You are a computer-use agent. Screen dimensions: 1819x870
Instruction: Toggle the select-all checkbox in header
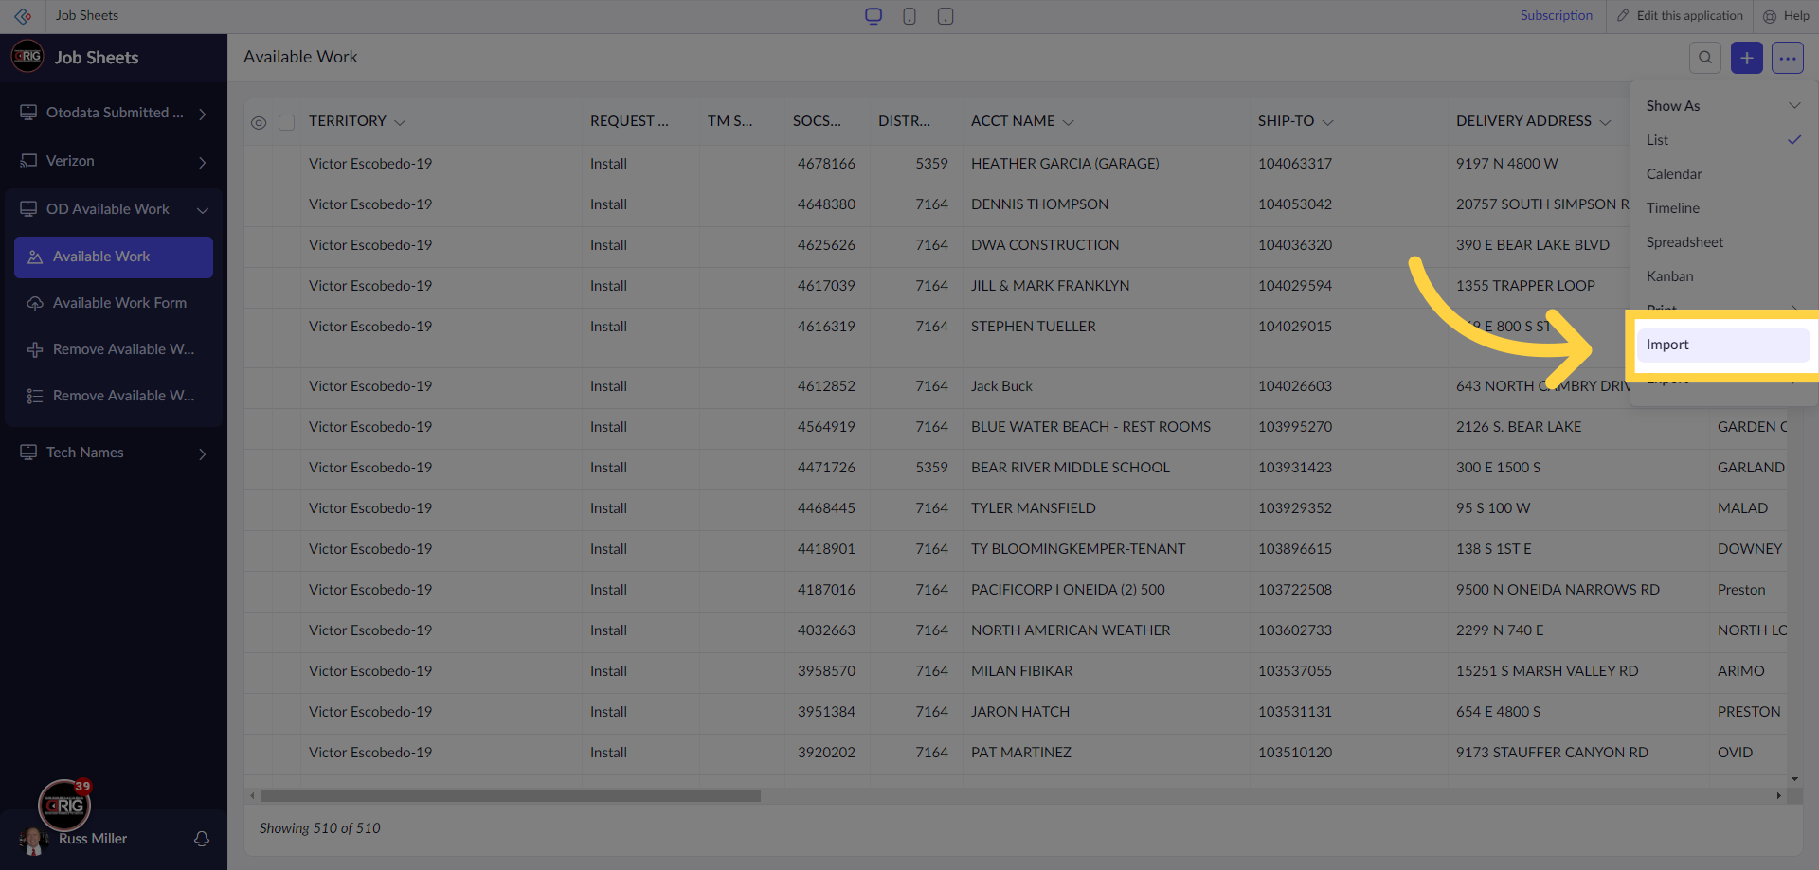[x=287, y=123]
